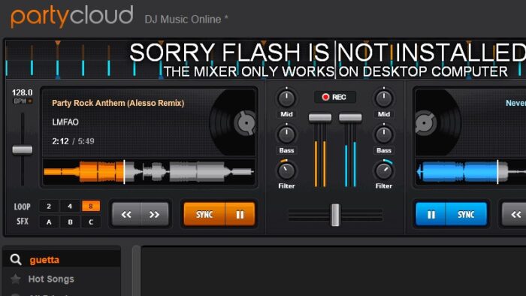Enable 2-beat loop on left deck
The width and height of the screenshot is (526, 296).
pyautogui.click(x=49, y=206)
